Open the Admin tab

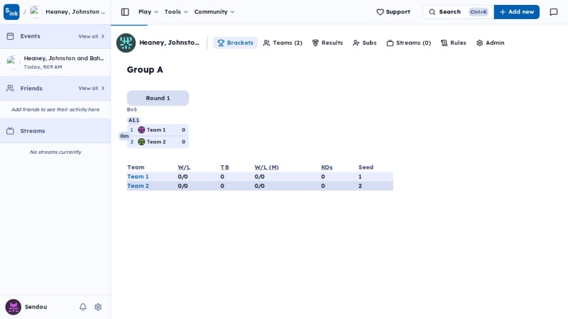click(x=491, y=43)
